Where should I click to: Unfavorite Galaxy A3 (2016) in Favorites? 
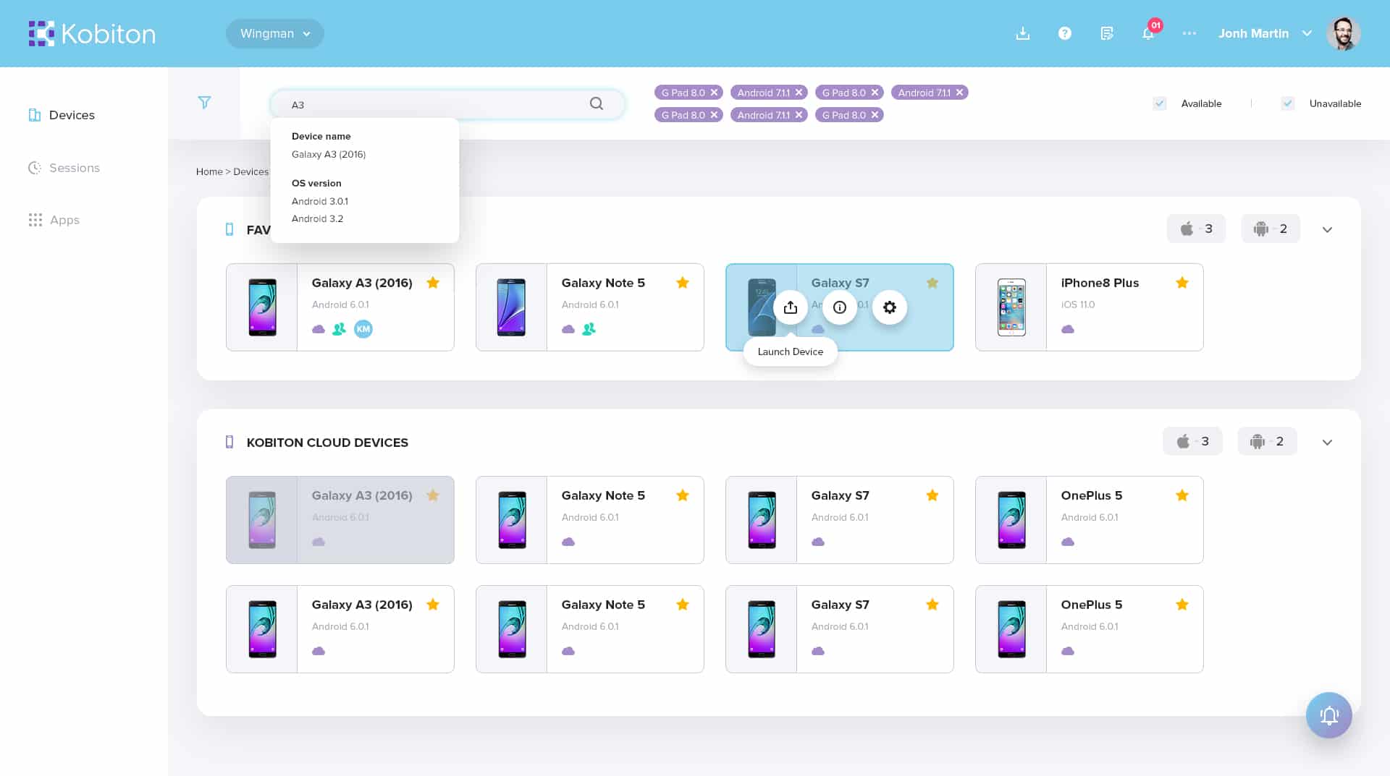point(433,283)
